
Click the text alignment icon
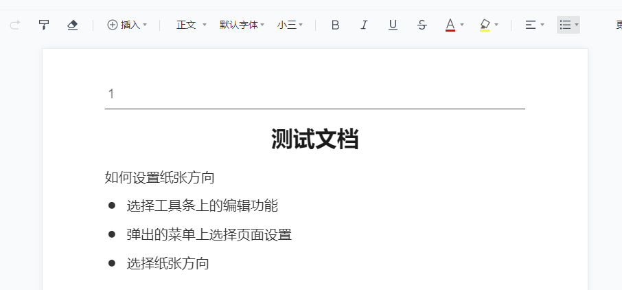pos(530,25)
